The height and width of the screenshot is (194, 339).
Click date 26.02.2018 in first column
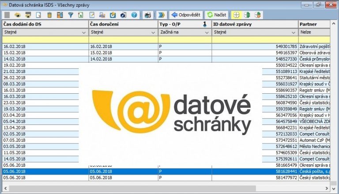pyautogui.click(x=14, y=77)
